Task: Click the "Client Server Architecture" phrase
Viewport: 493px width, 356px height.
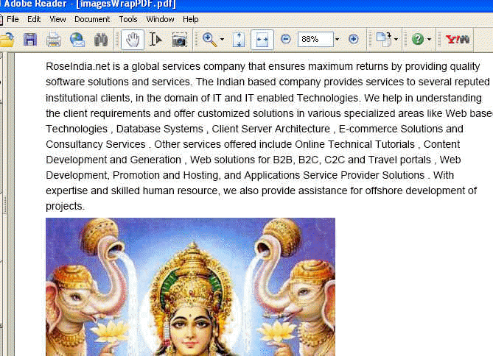Action: point(270,129)
